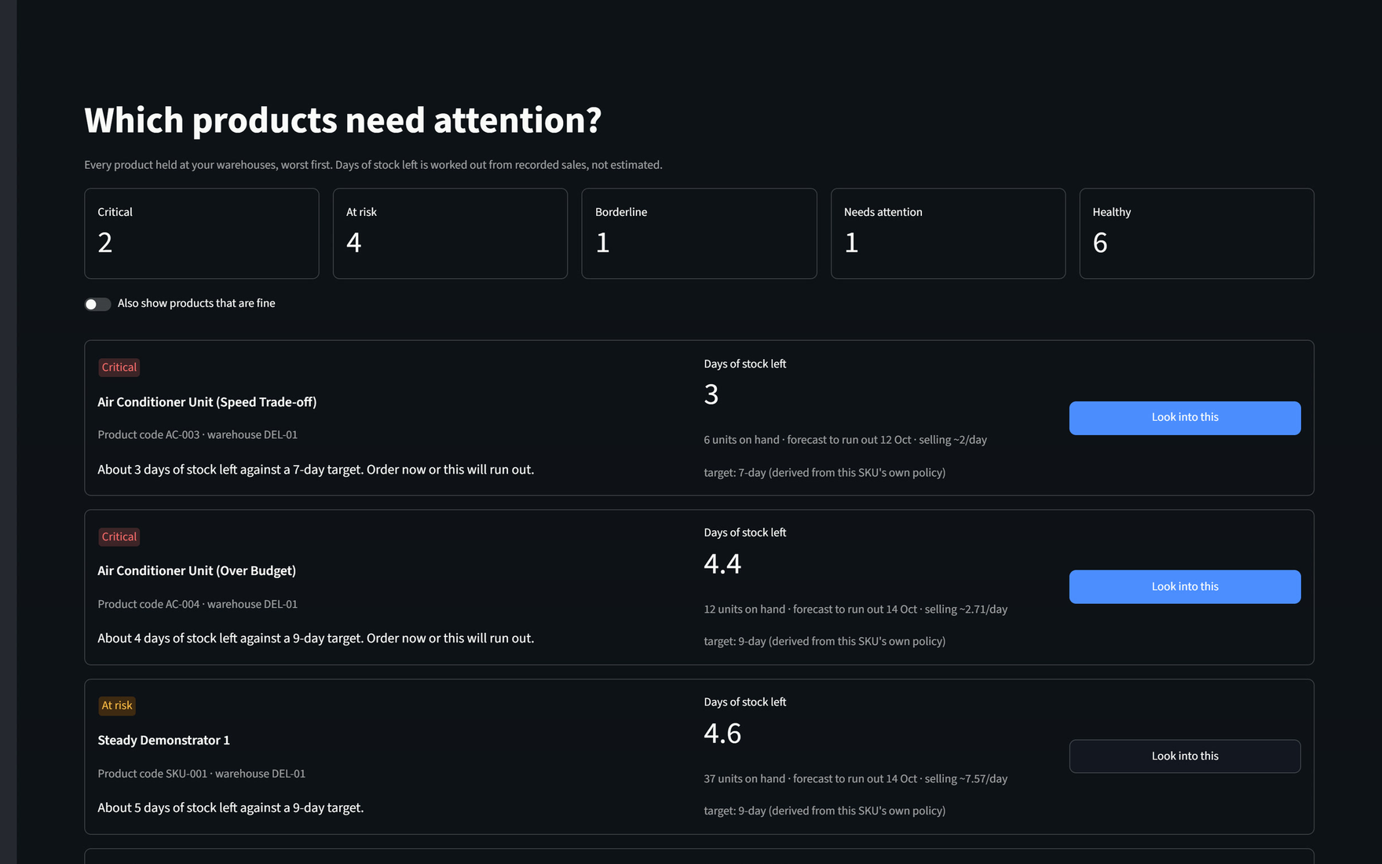Click the 'Air Conditioner Unit (Speed Trade-off)' title
Viewport: 1382px width, 864px height.
[207, 402]
